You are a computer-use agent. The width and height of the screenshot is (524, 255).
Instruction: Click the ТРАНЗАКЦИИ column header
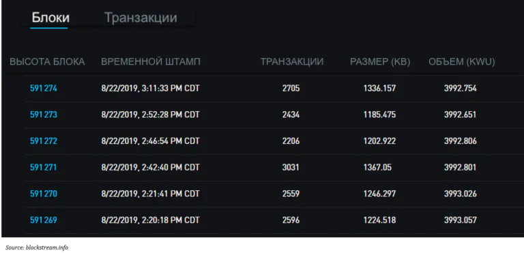tap(292, 62)
